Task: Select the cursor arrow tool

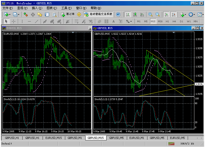Action: [6, 21]
